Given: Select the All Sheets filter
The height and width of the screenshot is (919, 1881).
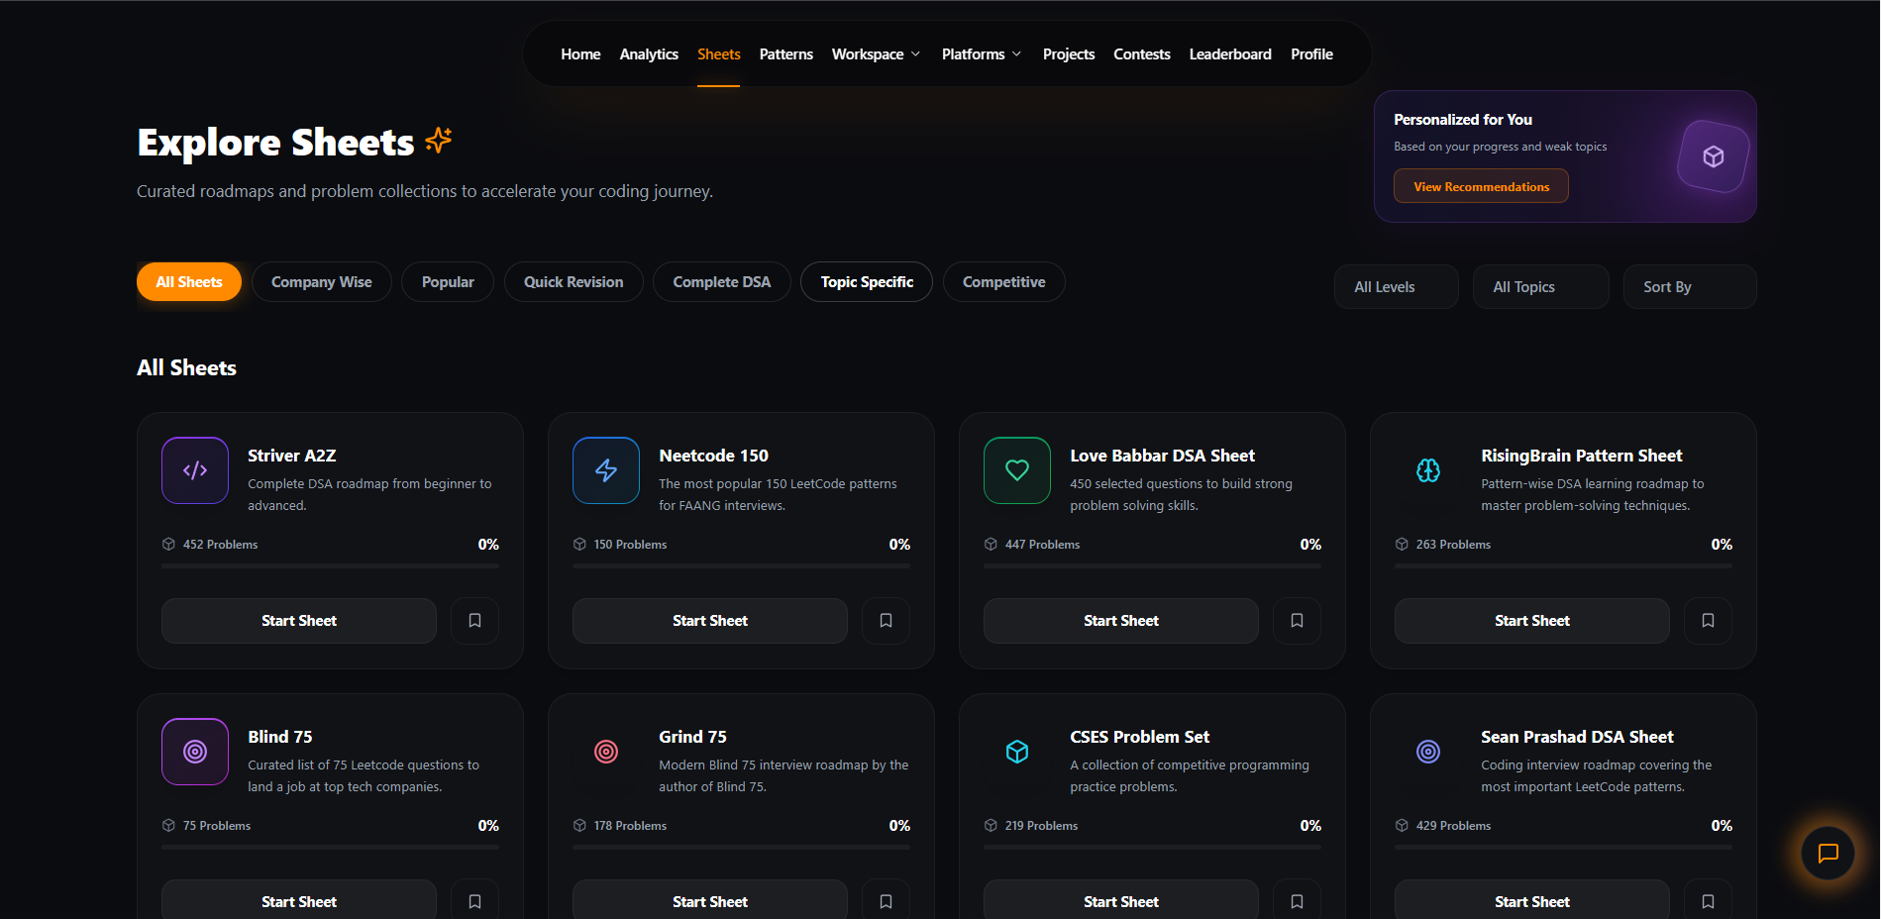Looking at the screenshot, I should 189,282.
